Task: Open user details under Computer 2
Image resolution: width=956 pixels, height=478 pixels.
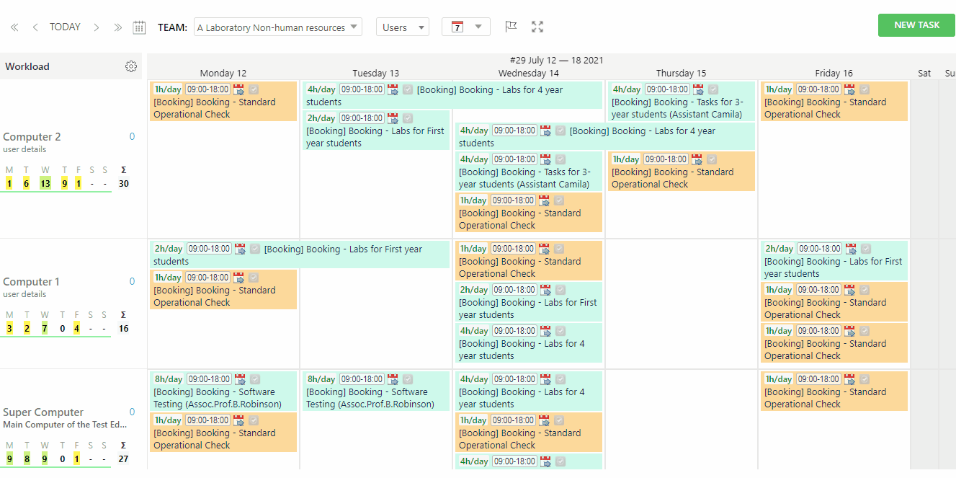Action: point(24,150)
